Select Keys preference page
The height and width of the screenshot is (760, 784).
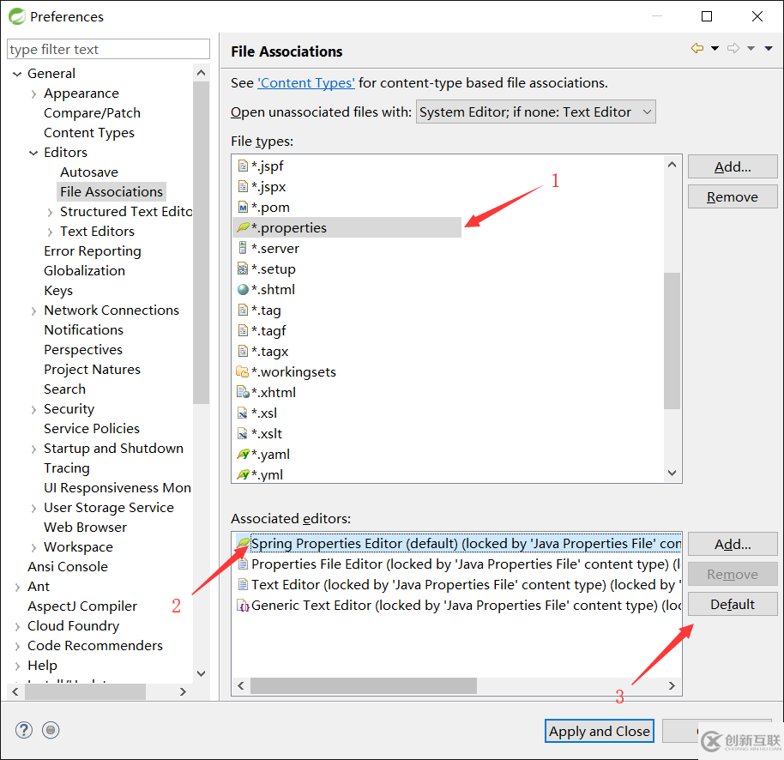tap(58, 291)
